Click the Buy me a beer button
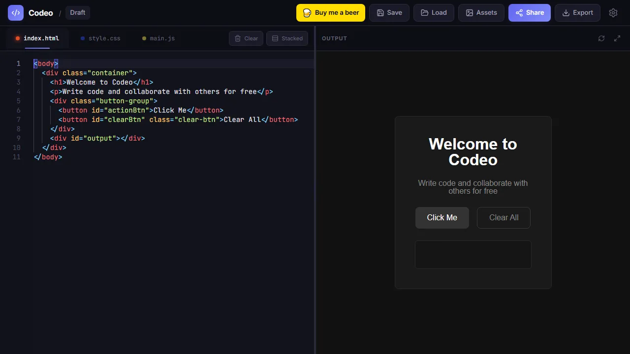The height and width of the screenshot is (354, 630). point(330,12)
